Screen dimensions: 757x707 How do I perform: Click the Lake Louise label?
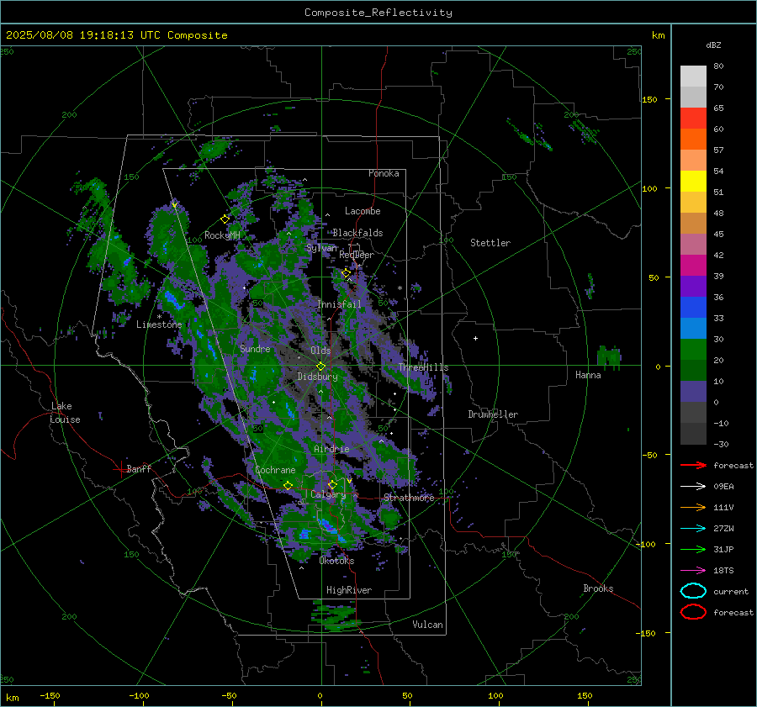pos(65,413)
